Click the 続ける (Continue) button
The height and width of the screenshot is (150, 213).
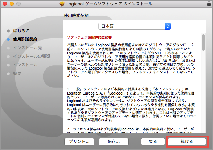tap(187, 141)
